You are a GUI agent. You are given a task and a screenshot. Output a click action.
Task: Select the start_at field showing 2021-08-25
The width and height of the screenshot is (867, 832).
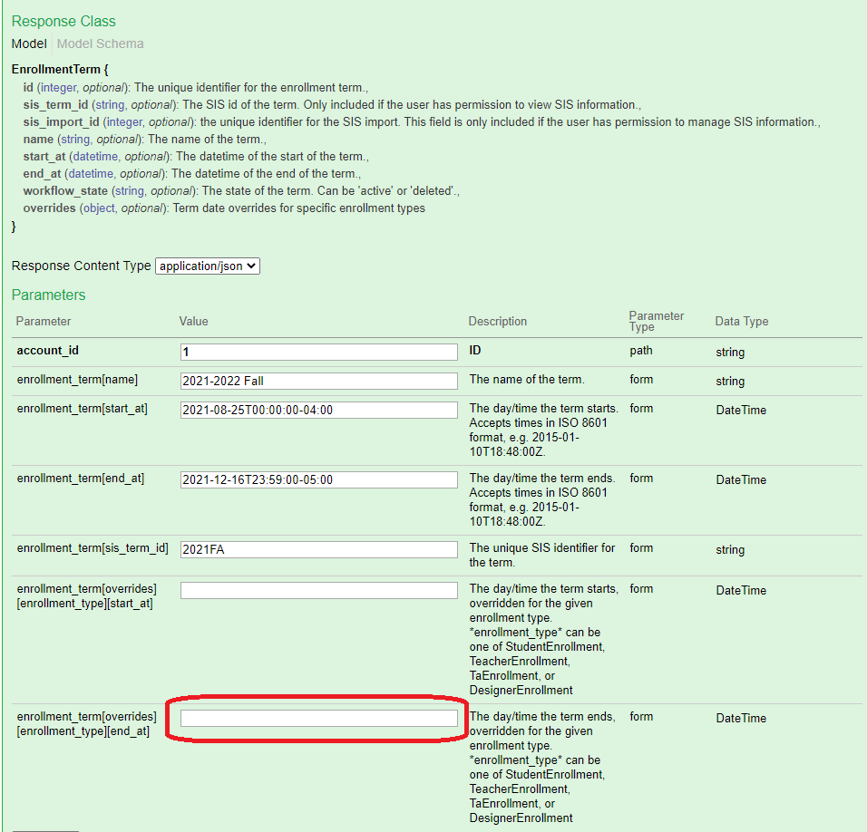pos(316,410)
